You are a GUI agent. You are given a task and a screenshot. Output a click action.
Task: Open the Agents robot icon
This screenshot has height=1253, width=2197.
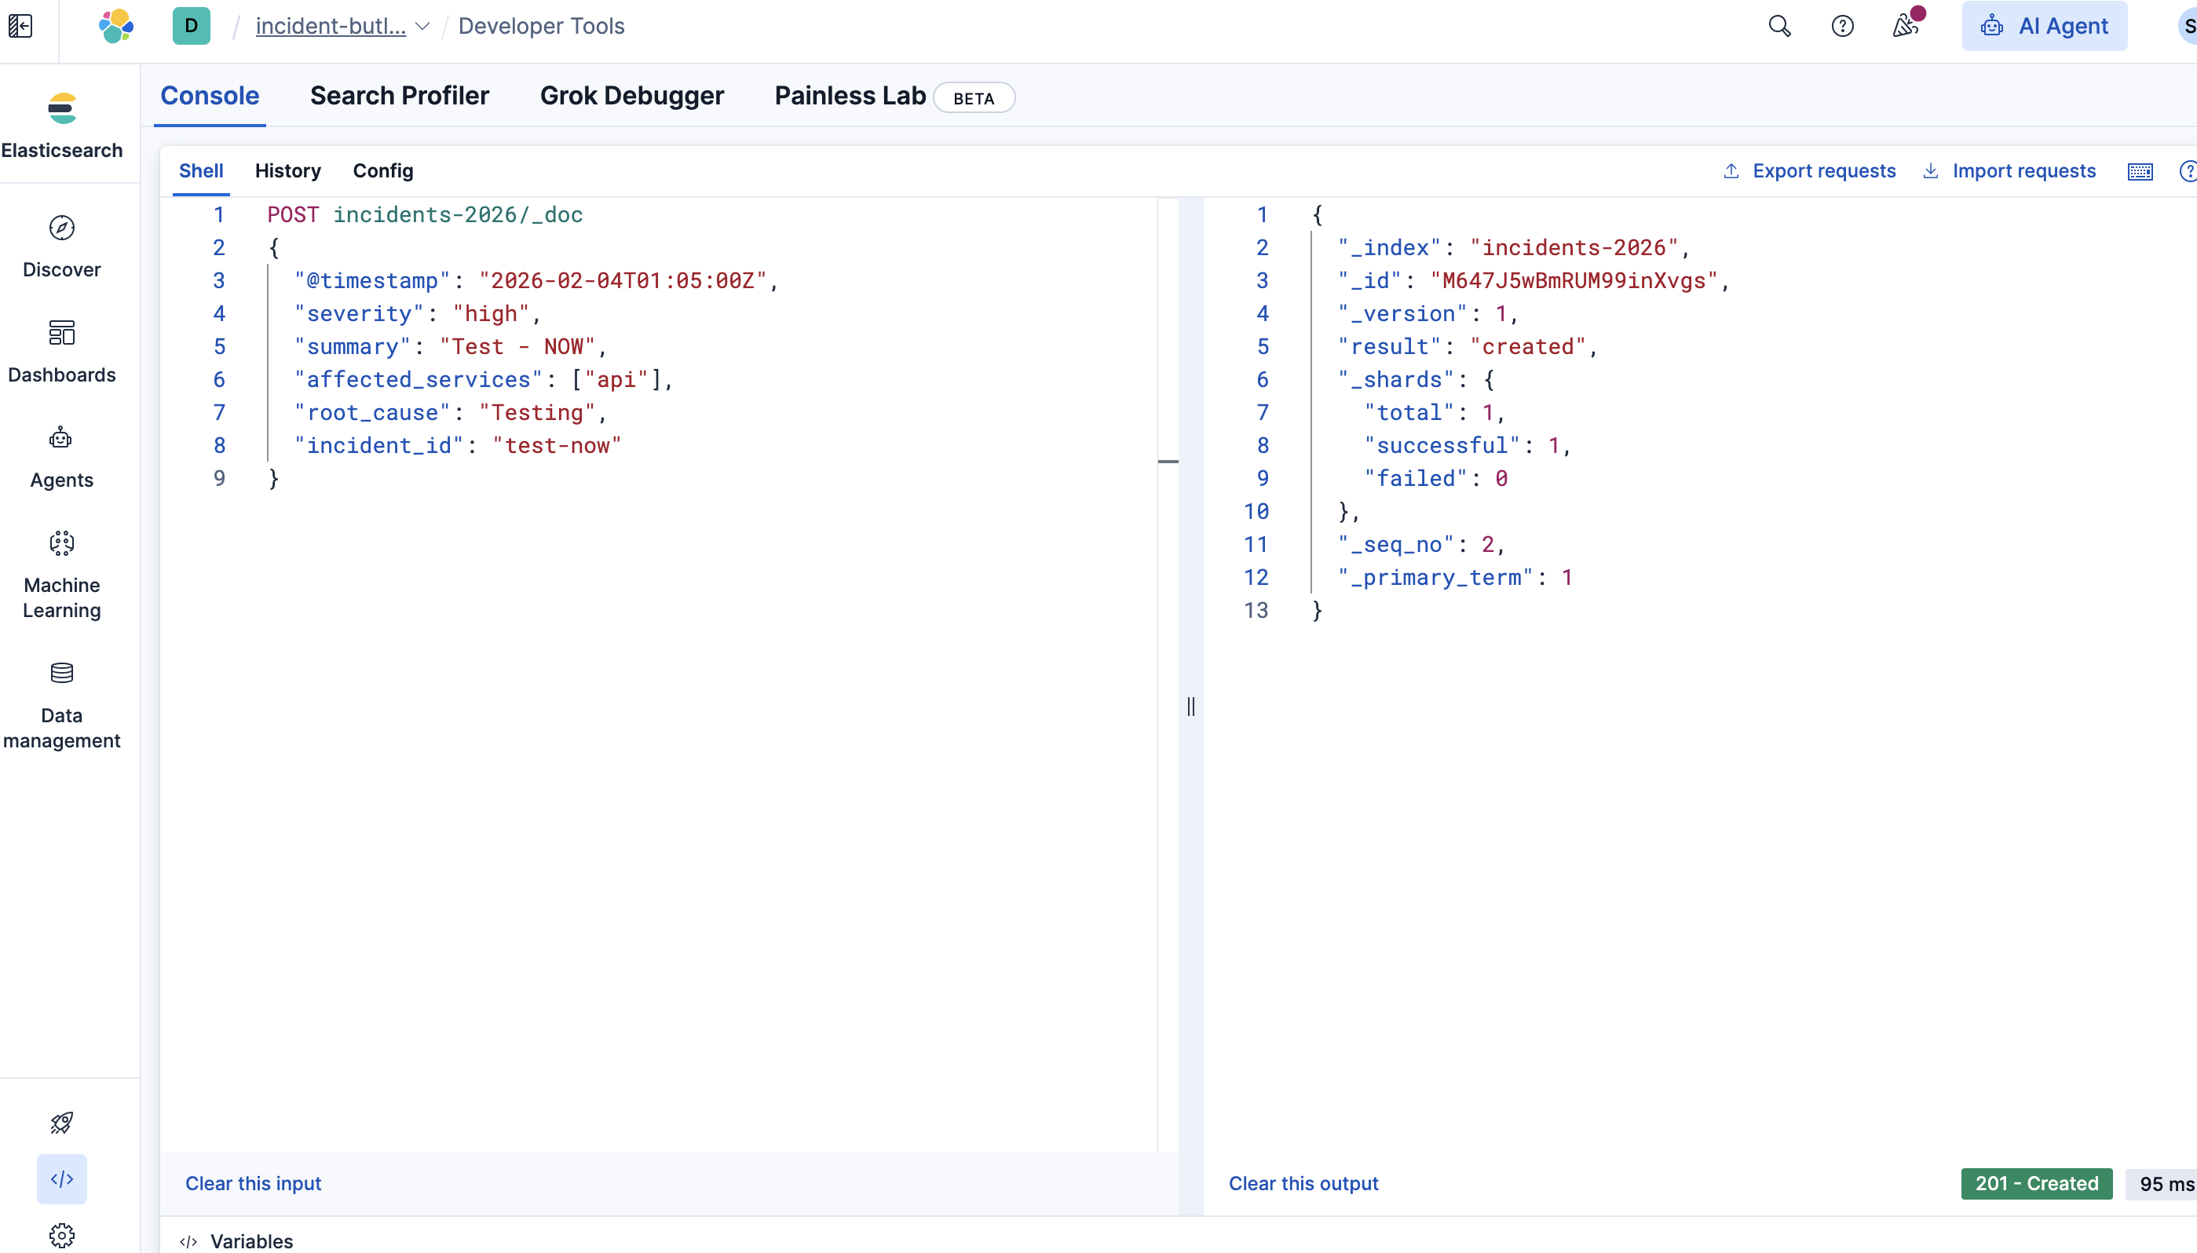tap(61, 438)
